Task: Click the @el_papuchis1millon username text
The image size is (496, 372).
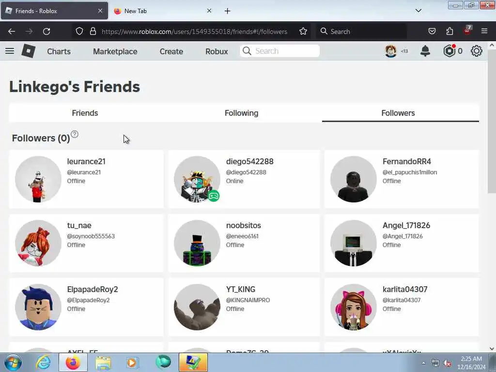Action: (410, 172)
